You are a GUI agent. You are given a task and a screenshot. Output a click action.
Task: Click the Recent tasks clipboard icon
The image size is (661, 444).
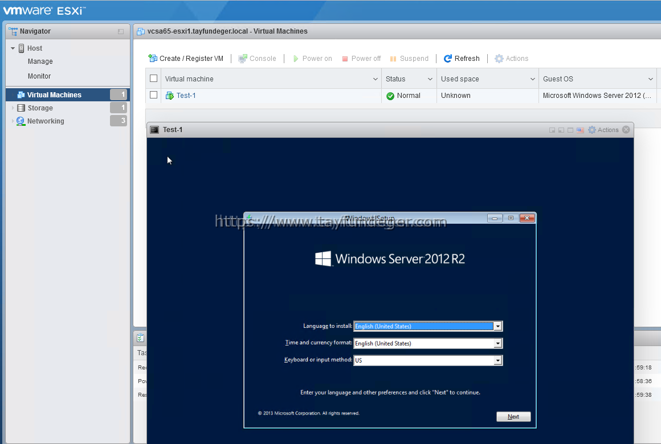pos(140,338)
